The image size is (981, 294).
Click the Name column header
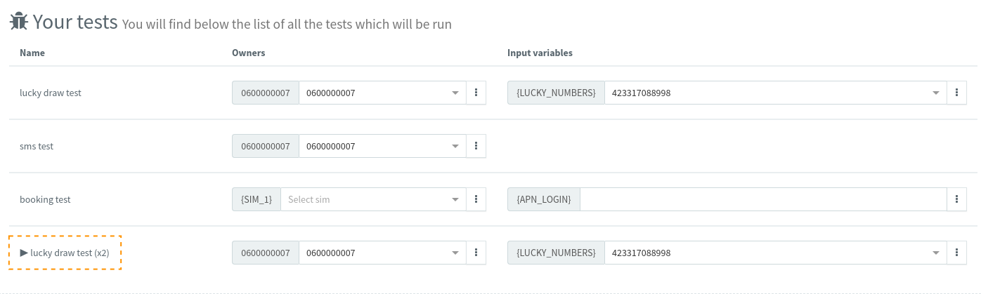point(32,53)
